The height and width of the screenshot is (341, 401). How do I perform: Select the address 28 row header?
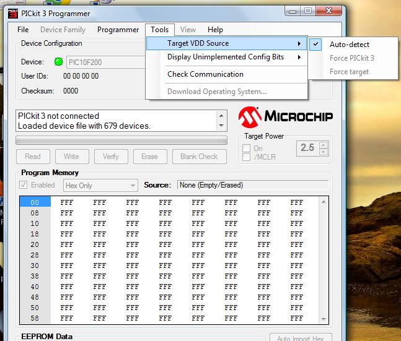(x=35, y=255)
